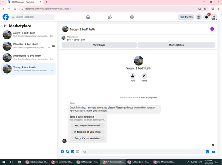Go back from the Marketplace list

[5, 26]
